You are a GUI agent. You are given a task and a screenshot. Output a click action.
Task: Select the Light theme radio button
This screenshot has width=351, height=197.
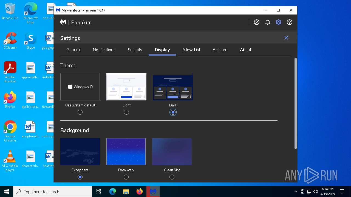126,112
